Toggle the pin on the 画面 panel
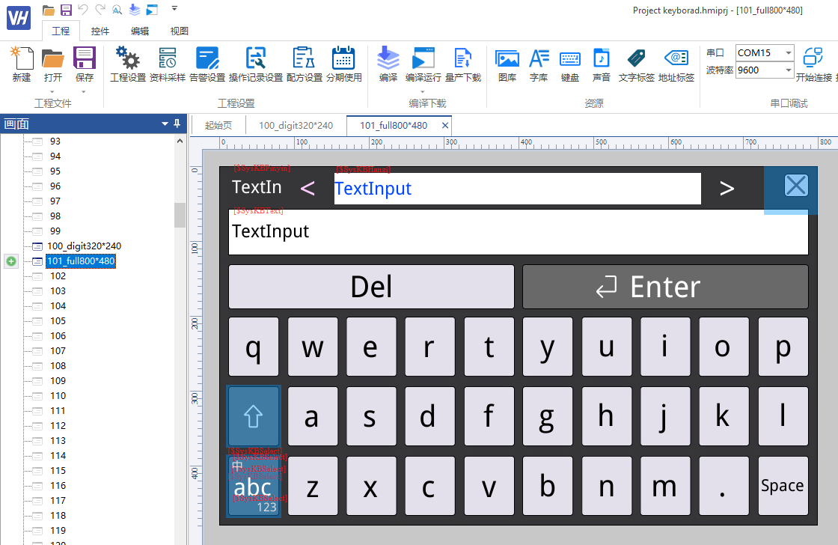The height and width of the screenshot is (545, 838). 177,124
